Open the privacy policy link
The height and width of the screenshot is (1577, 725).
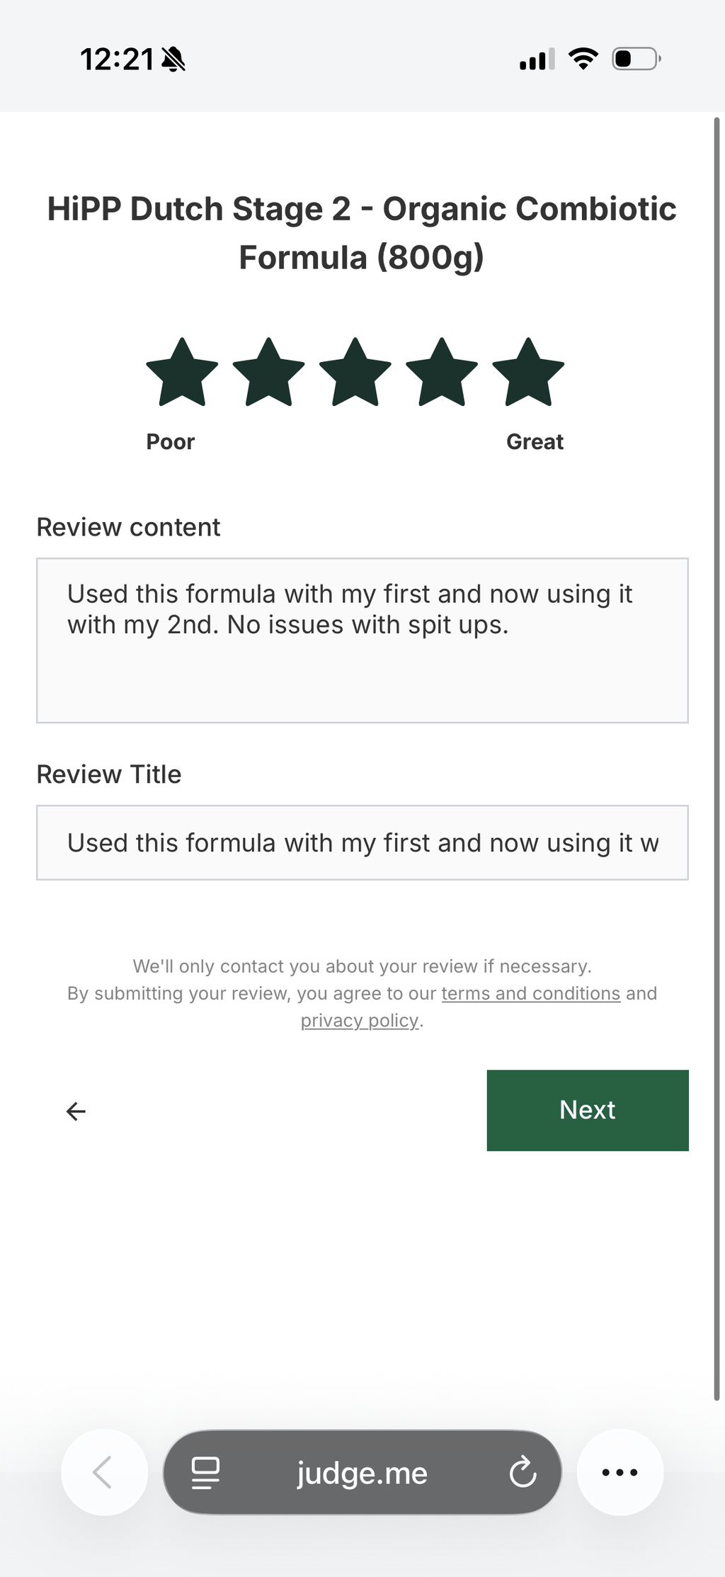[360, 1021]
